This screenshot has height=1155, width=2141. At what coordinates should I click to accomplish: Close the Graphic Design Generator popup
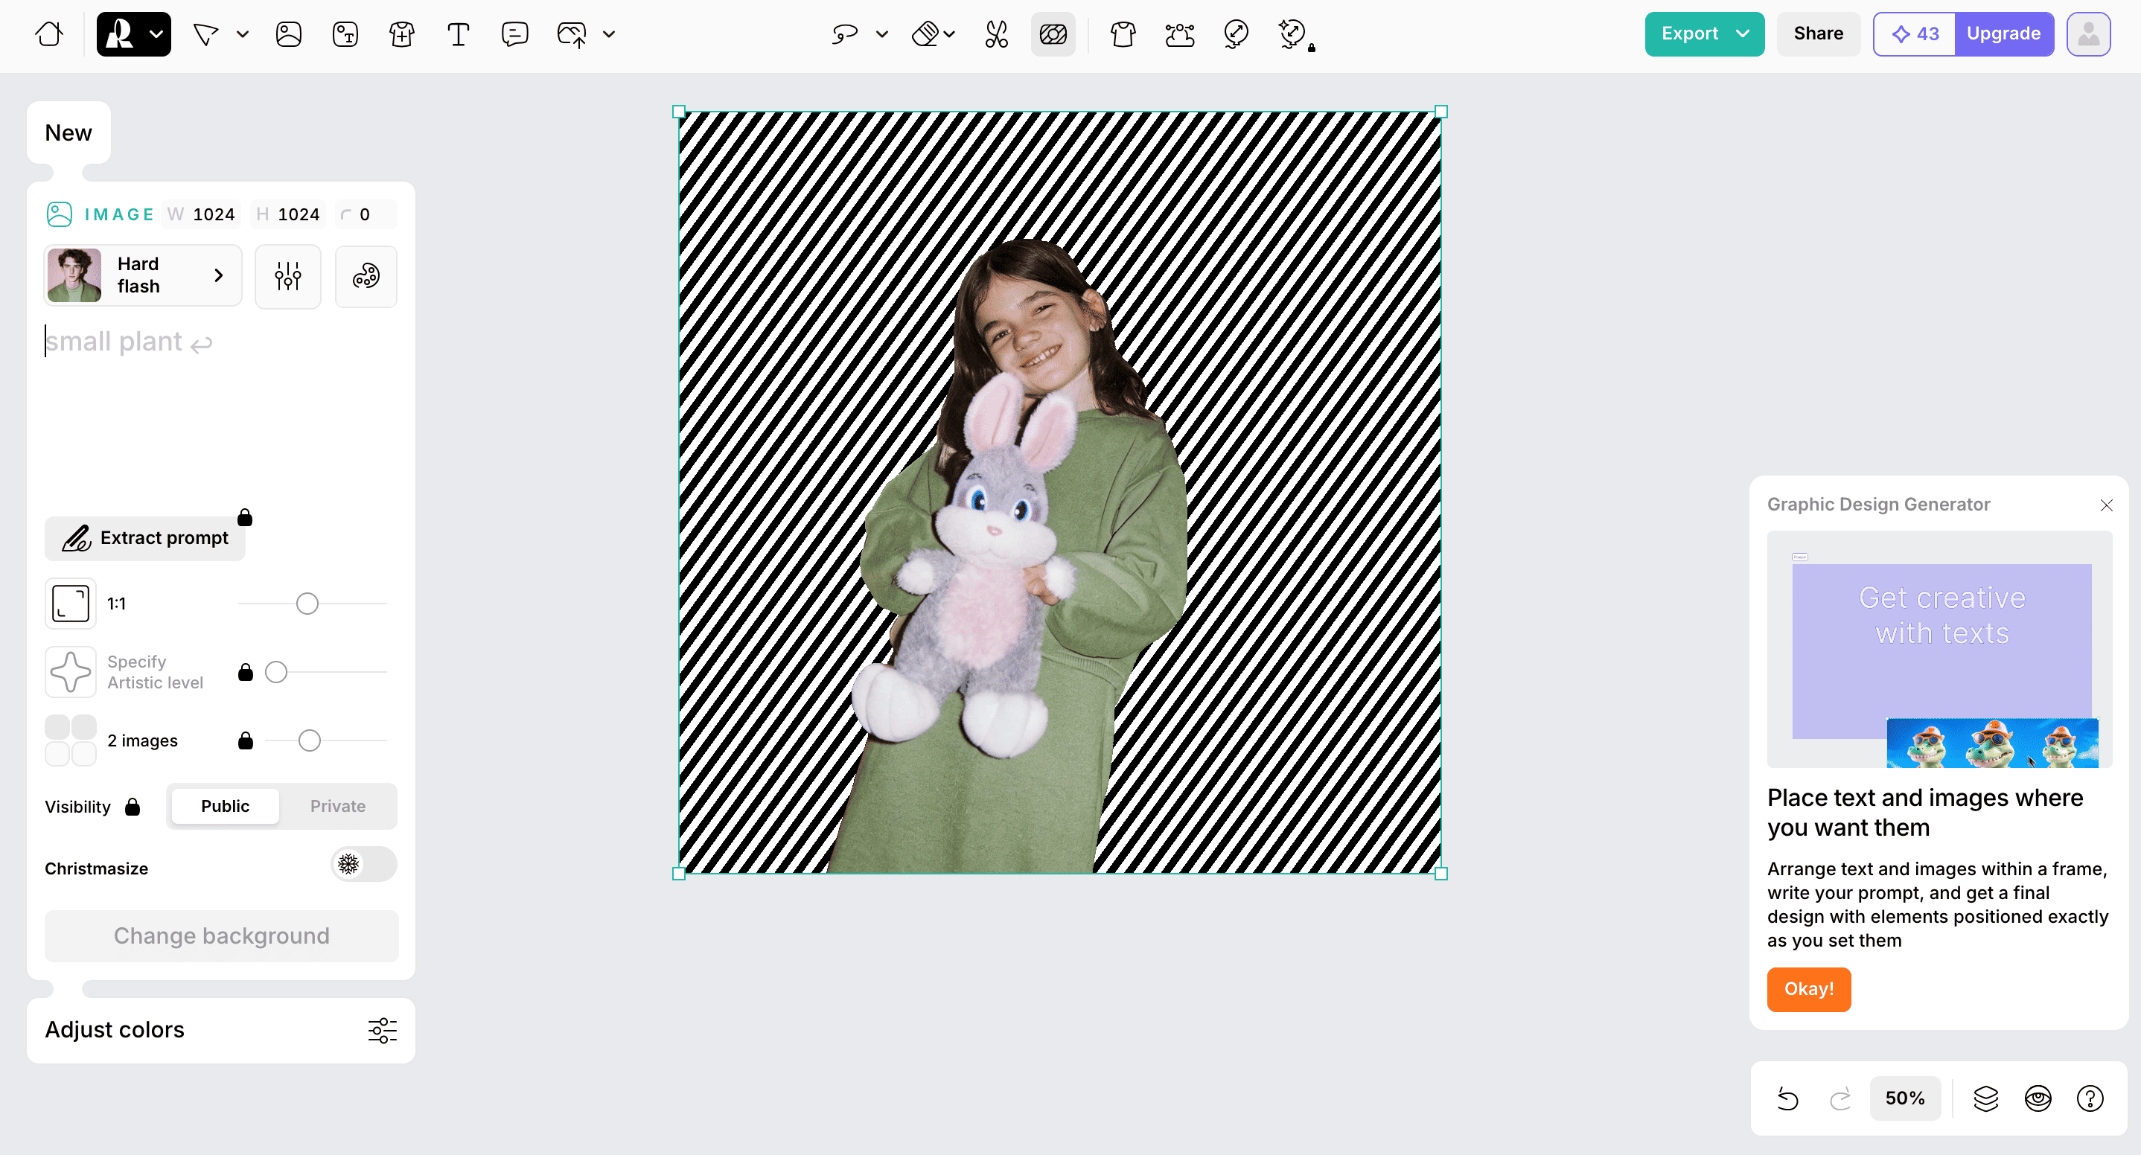coord(2106,505)
